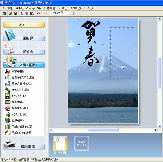Viewport: 163px width, 162px height.
Task: Click the horizontal scrollbar thumb under canvas
Action: (103, 130)
